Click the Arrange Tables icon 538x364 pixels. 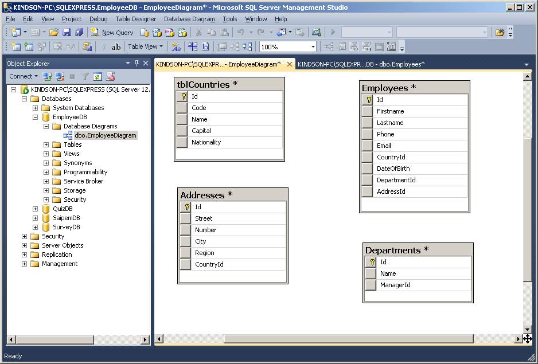pyautogui.click(x=247, y=46)
